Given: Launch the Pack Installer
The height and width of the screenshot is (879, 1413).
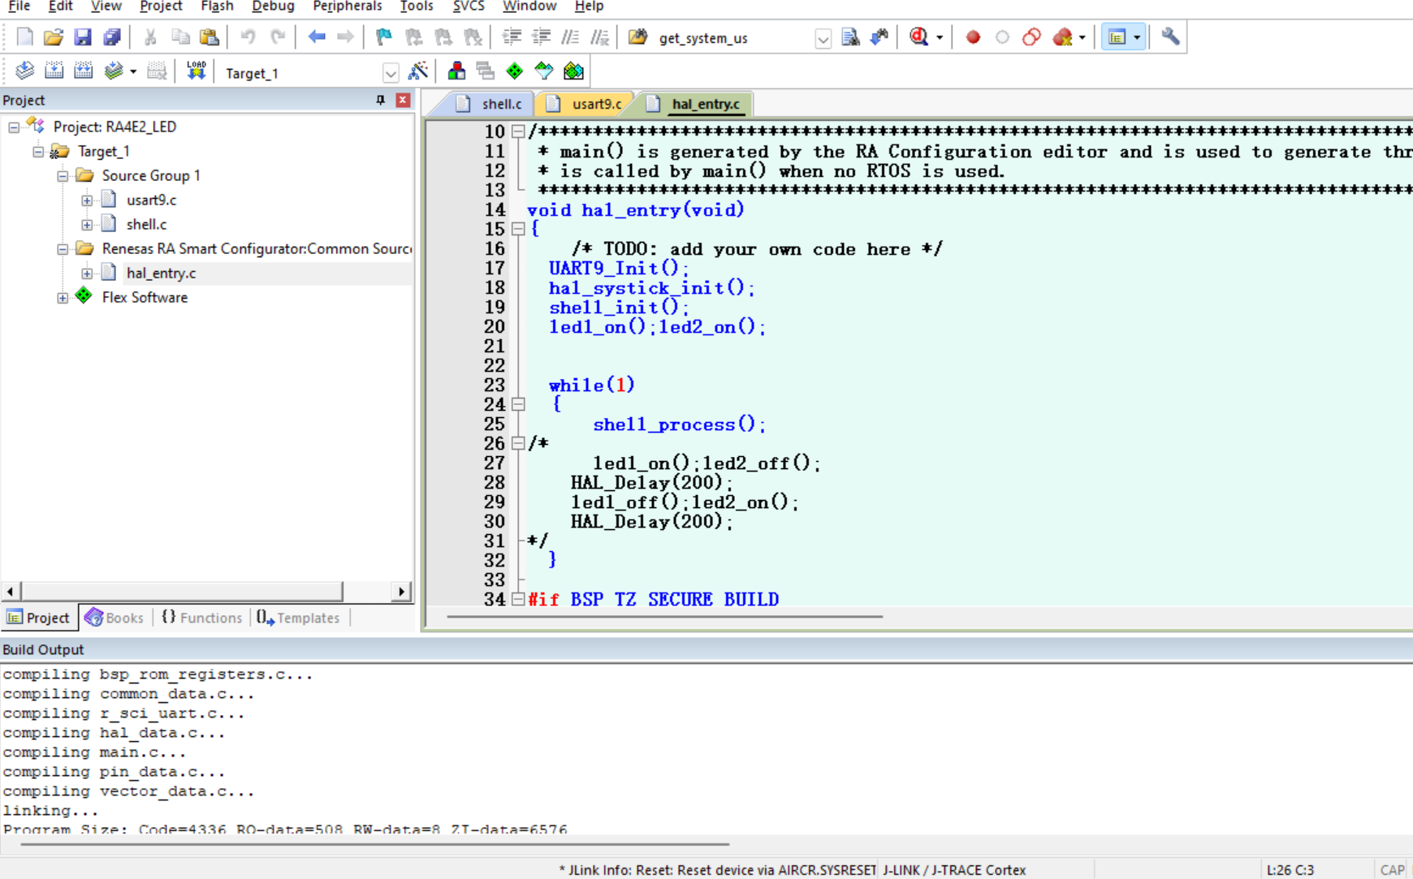Looking at the screenshot, I should (573, 71).
